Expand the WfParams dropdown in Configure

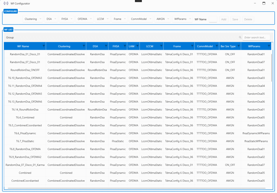[182, 19]
